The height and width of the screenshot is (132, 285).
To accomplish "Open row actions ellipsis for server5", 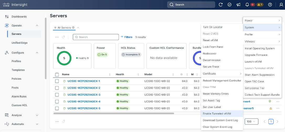I will click(278, 108).
